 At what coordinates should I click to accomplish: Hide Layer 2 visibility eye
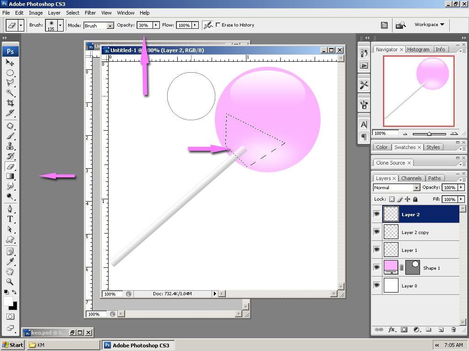(x=377, y=214)
